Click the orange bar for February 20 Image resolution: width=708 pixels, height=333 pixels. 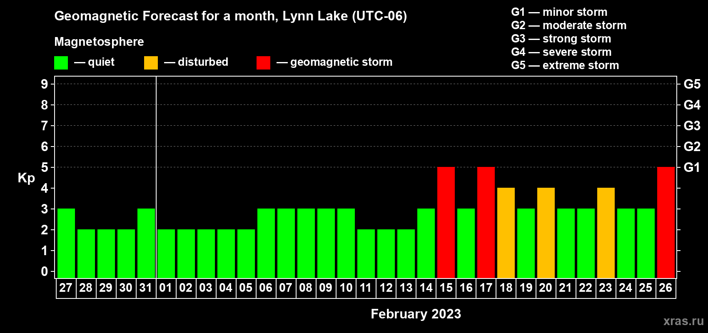pos(546,233)
